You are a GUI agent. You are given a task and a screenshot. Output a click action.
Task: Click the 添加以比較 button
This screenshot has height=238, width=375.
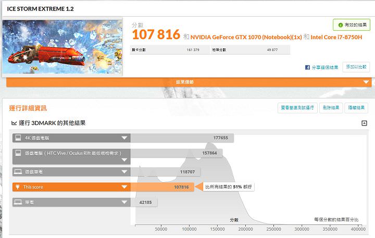pos(356,67)
